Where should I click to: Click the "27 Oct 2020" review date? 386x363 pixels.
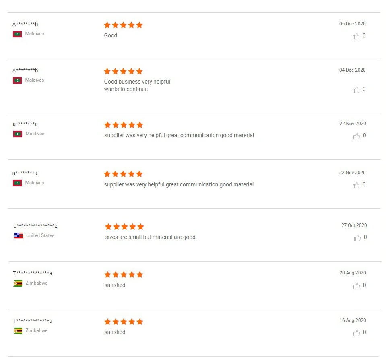pyautogui.click(x=354, y=225)
